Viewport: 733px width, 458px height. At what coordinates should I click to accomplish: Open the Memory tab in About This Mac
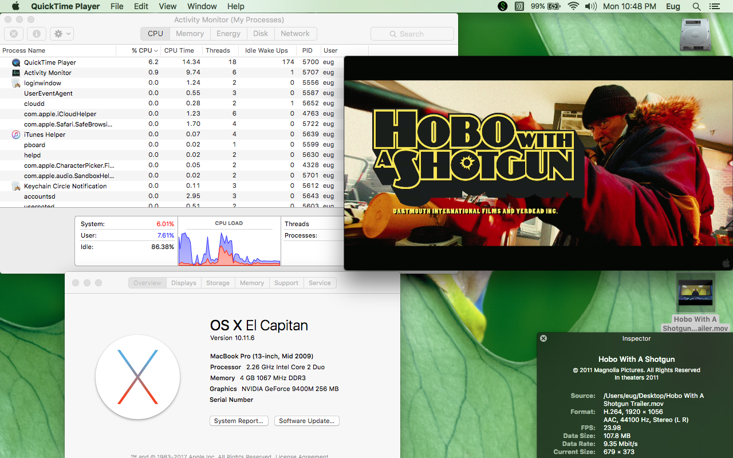252,283
